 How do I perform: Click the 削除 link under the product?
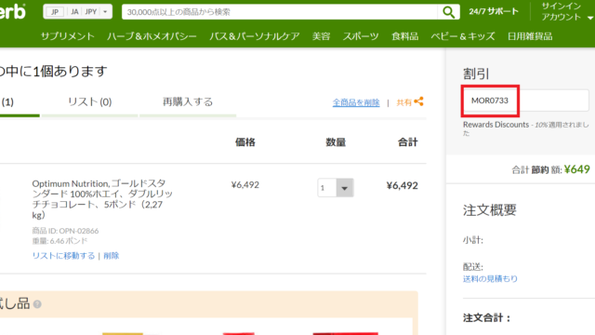coord(112,256)
